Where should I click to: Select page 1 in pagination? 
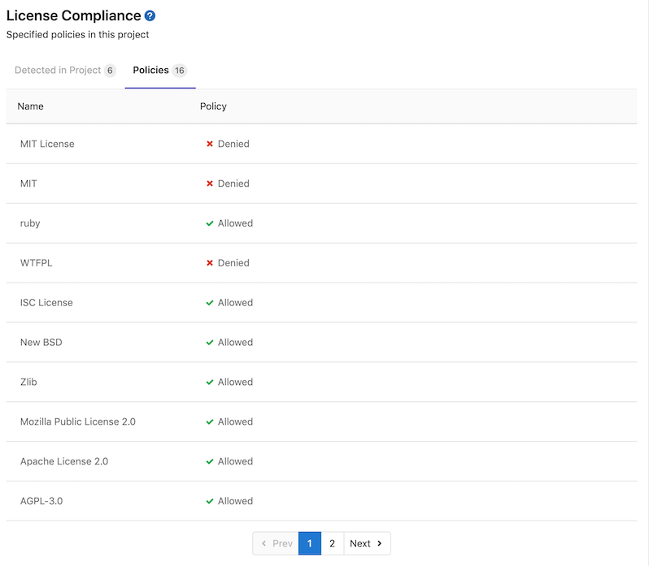coord(309,543)
